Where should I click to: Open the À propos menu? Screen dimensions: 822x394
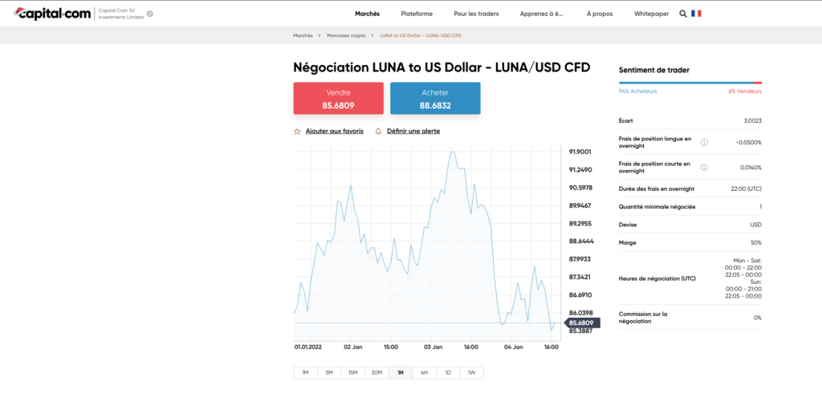[600, 14]
